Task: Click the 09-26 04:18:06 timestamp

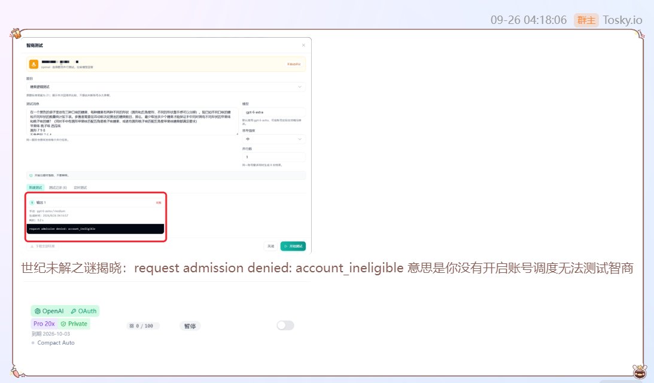Action: (x=528, y=20)
